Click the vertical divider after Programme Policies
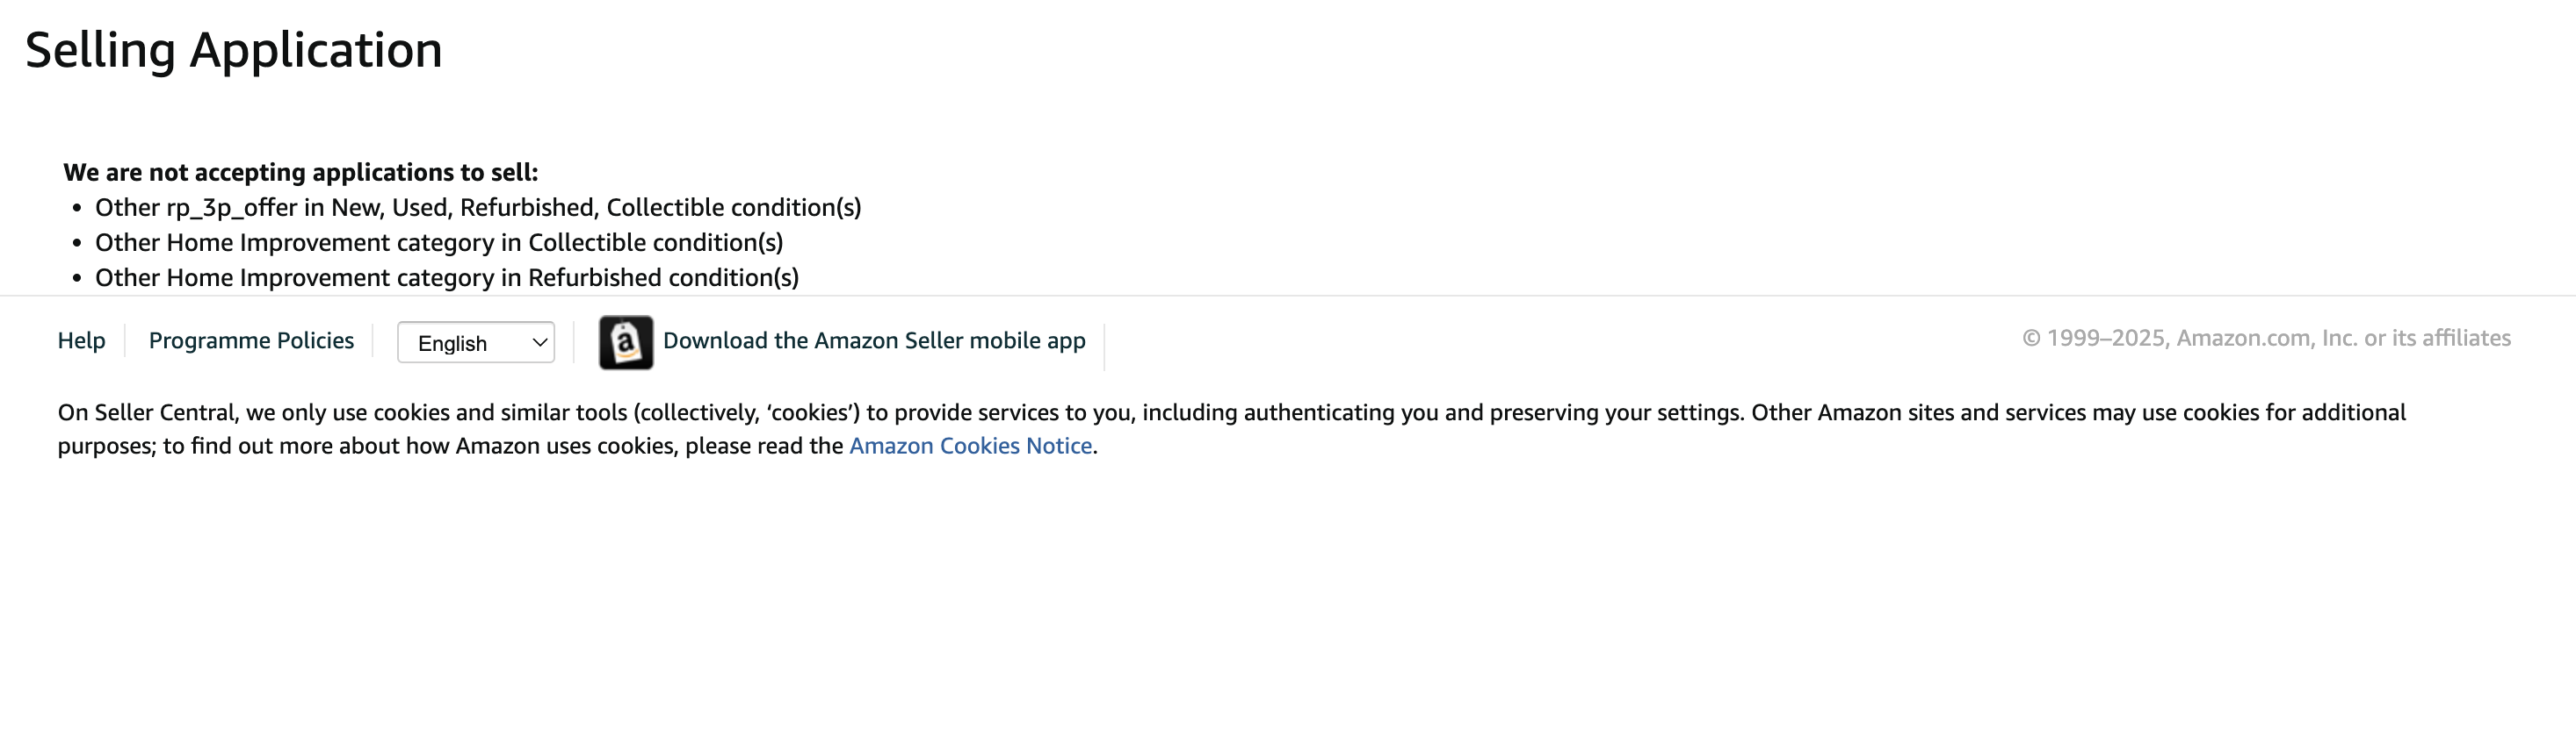Image resolution: width=2576 pixels, height=744 pixels. (373, 340)
